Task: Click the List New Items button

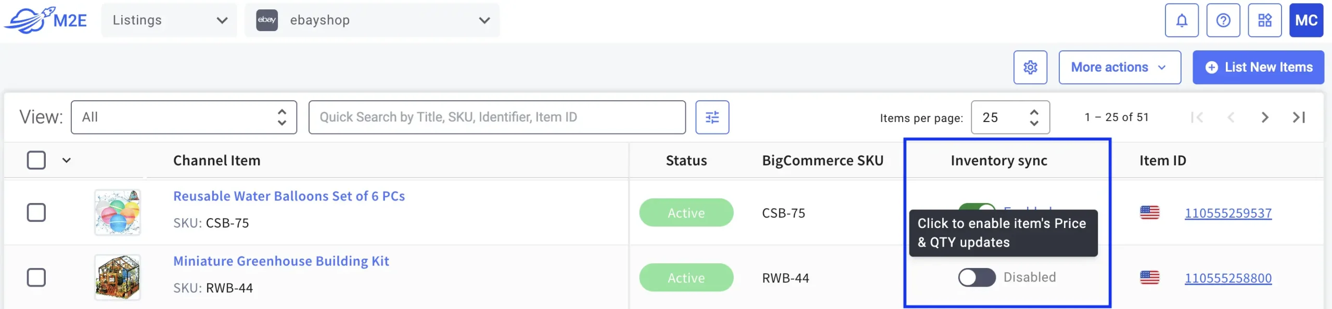Action: [x=1258, y=67]
